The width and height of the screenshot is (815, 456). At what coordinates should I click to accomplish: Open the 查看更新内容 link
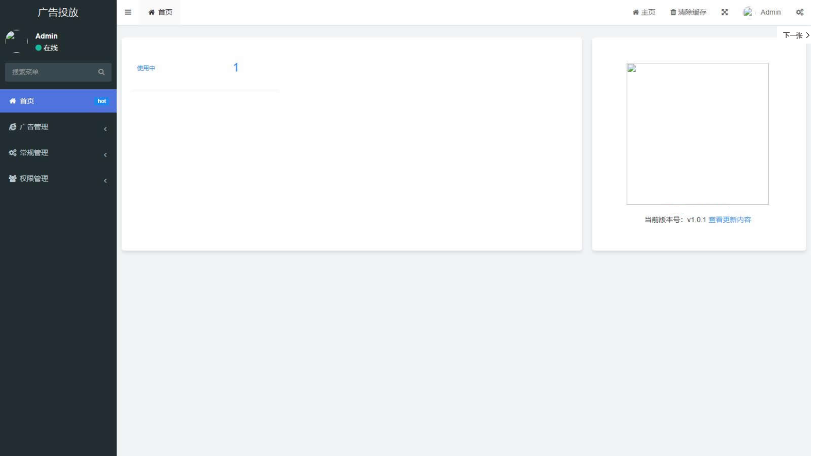click(730, 220)
